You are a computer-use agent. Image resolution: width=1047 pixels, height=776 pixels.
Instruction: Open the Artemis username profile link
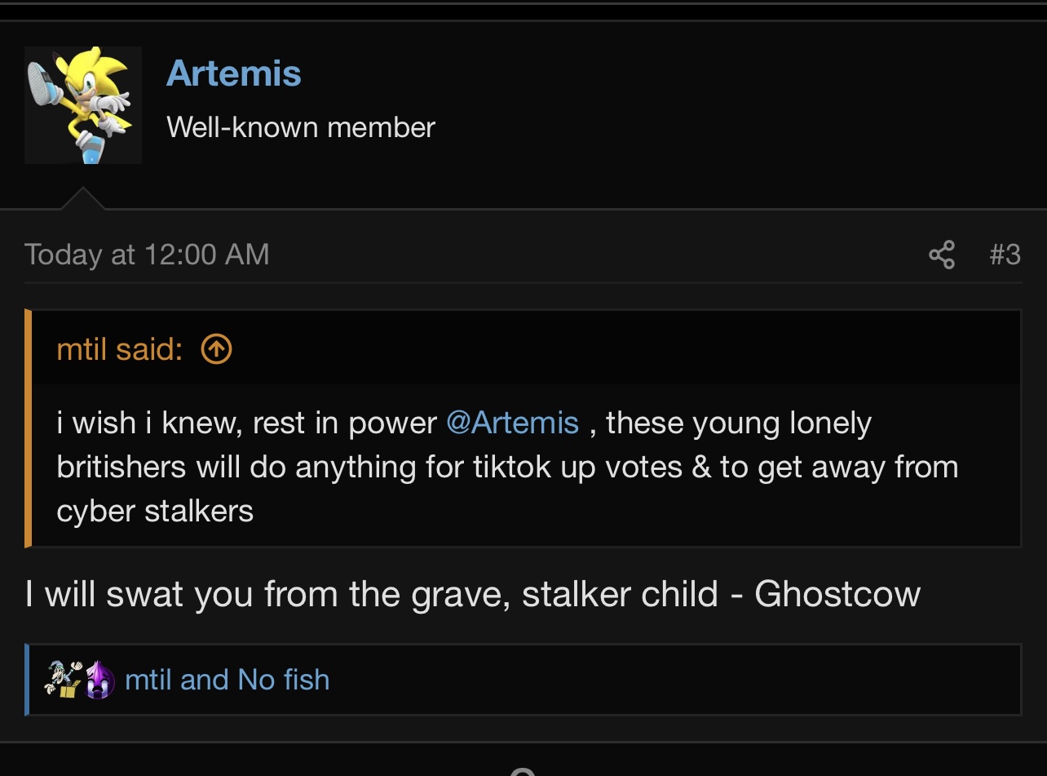(234, 73)
